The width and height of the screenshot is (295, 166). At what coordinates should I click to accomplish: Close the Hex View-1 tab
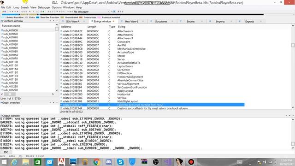(x=143, y=22)
